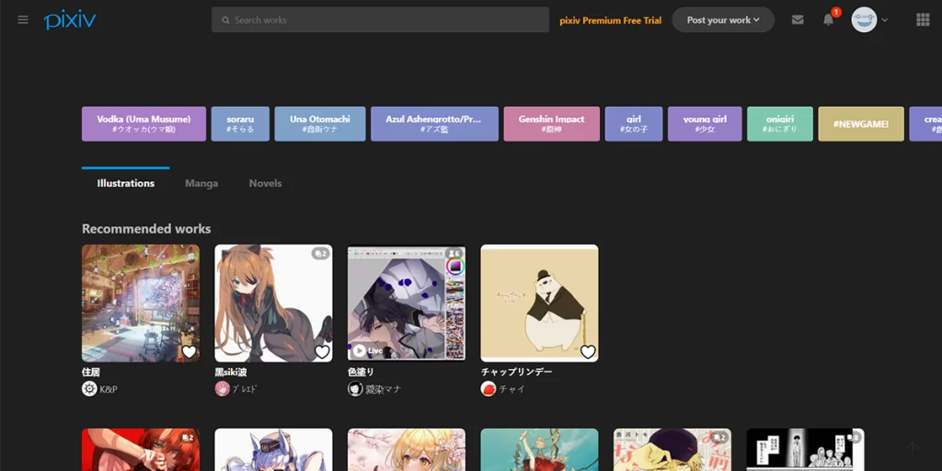Open the black-and-white manga page thumbnail

[x=805, y=449]
